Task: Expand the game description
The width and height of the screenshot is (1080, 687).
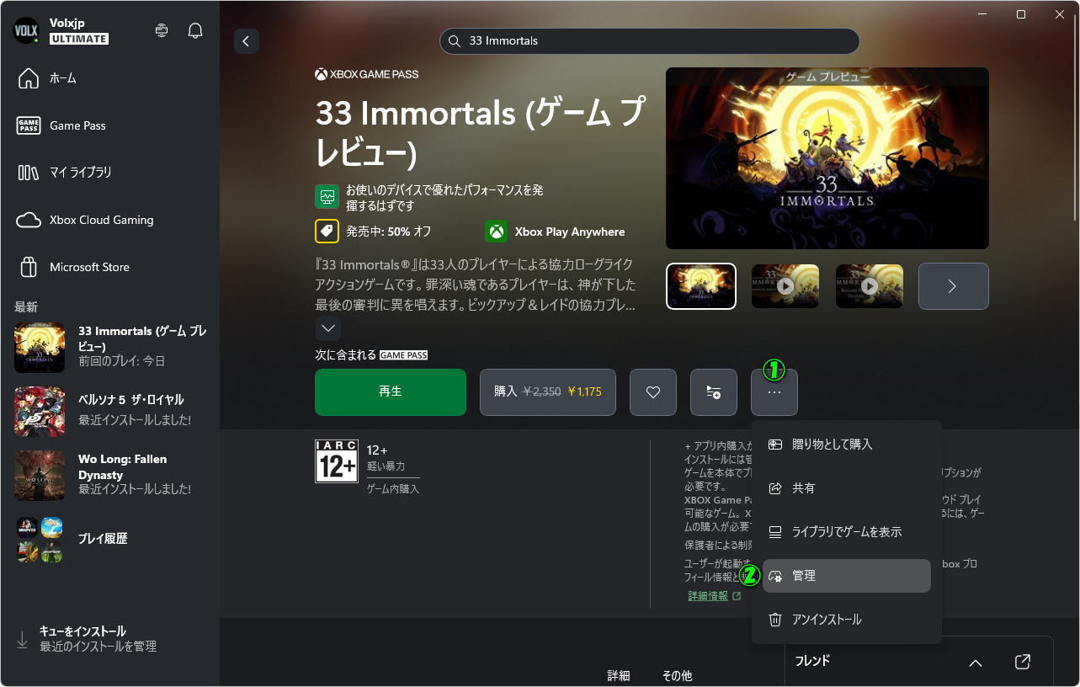Action: (327, 328)
